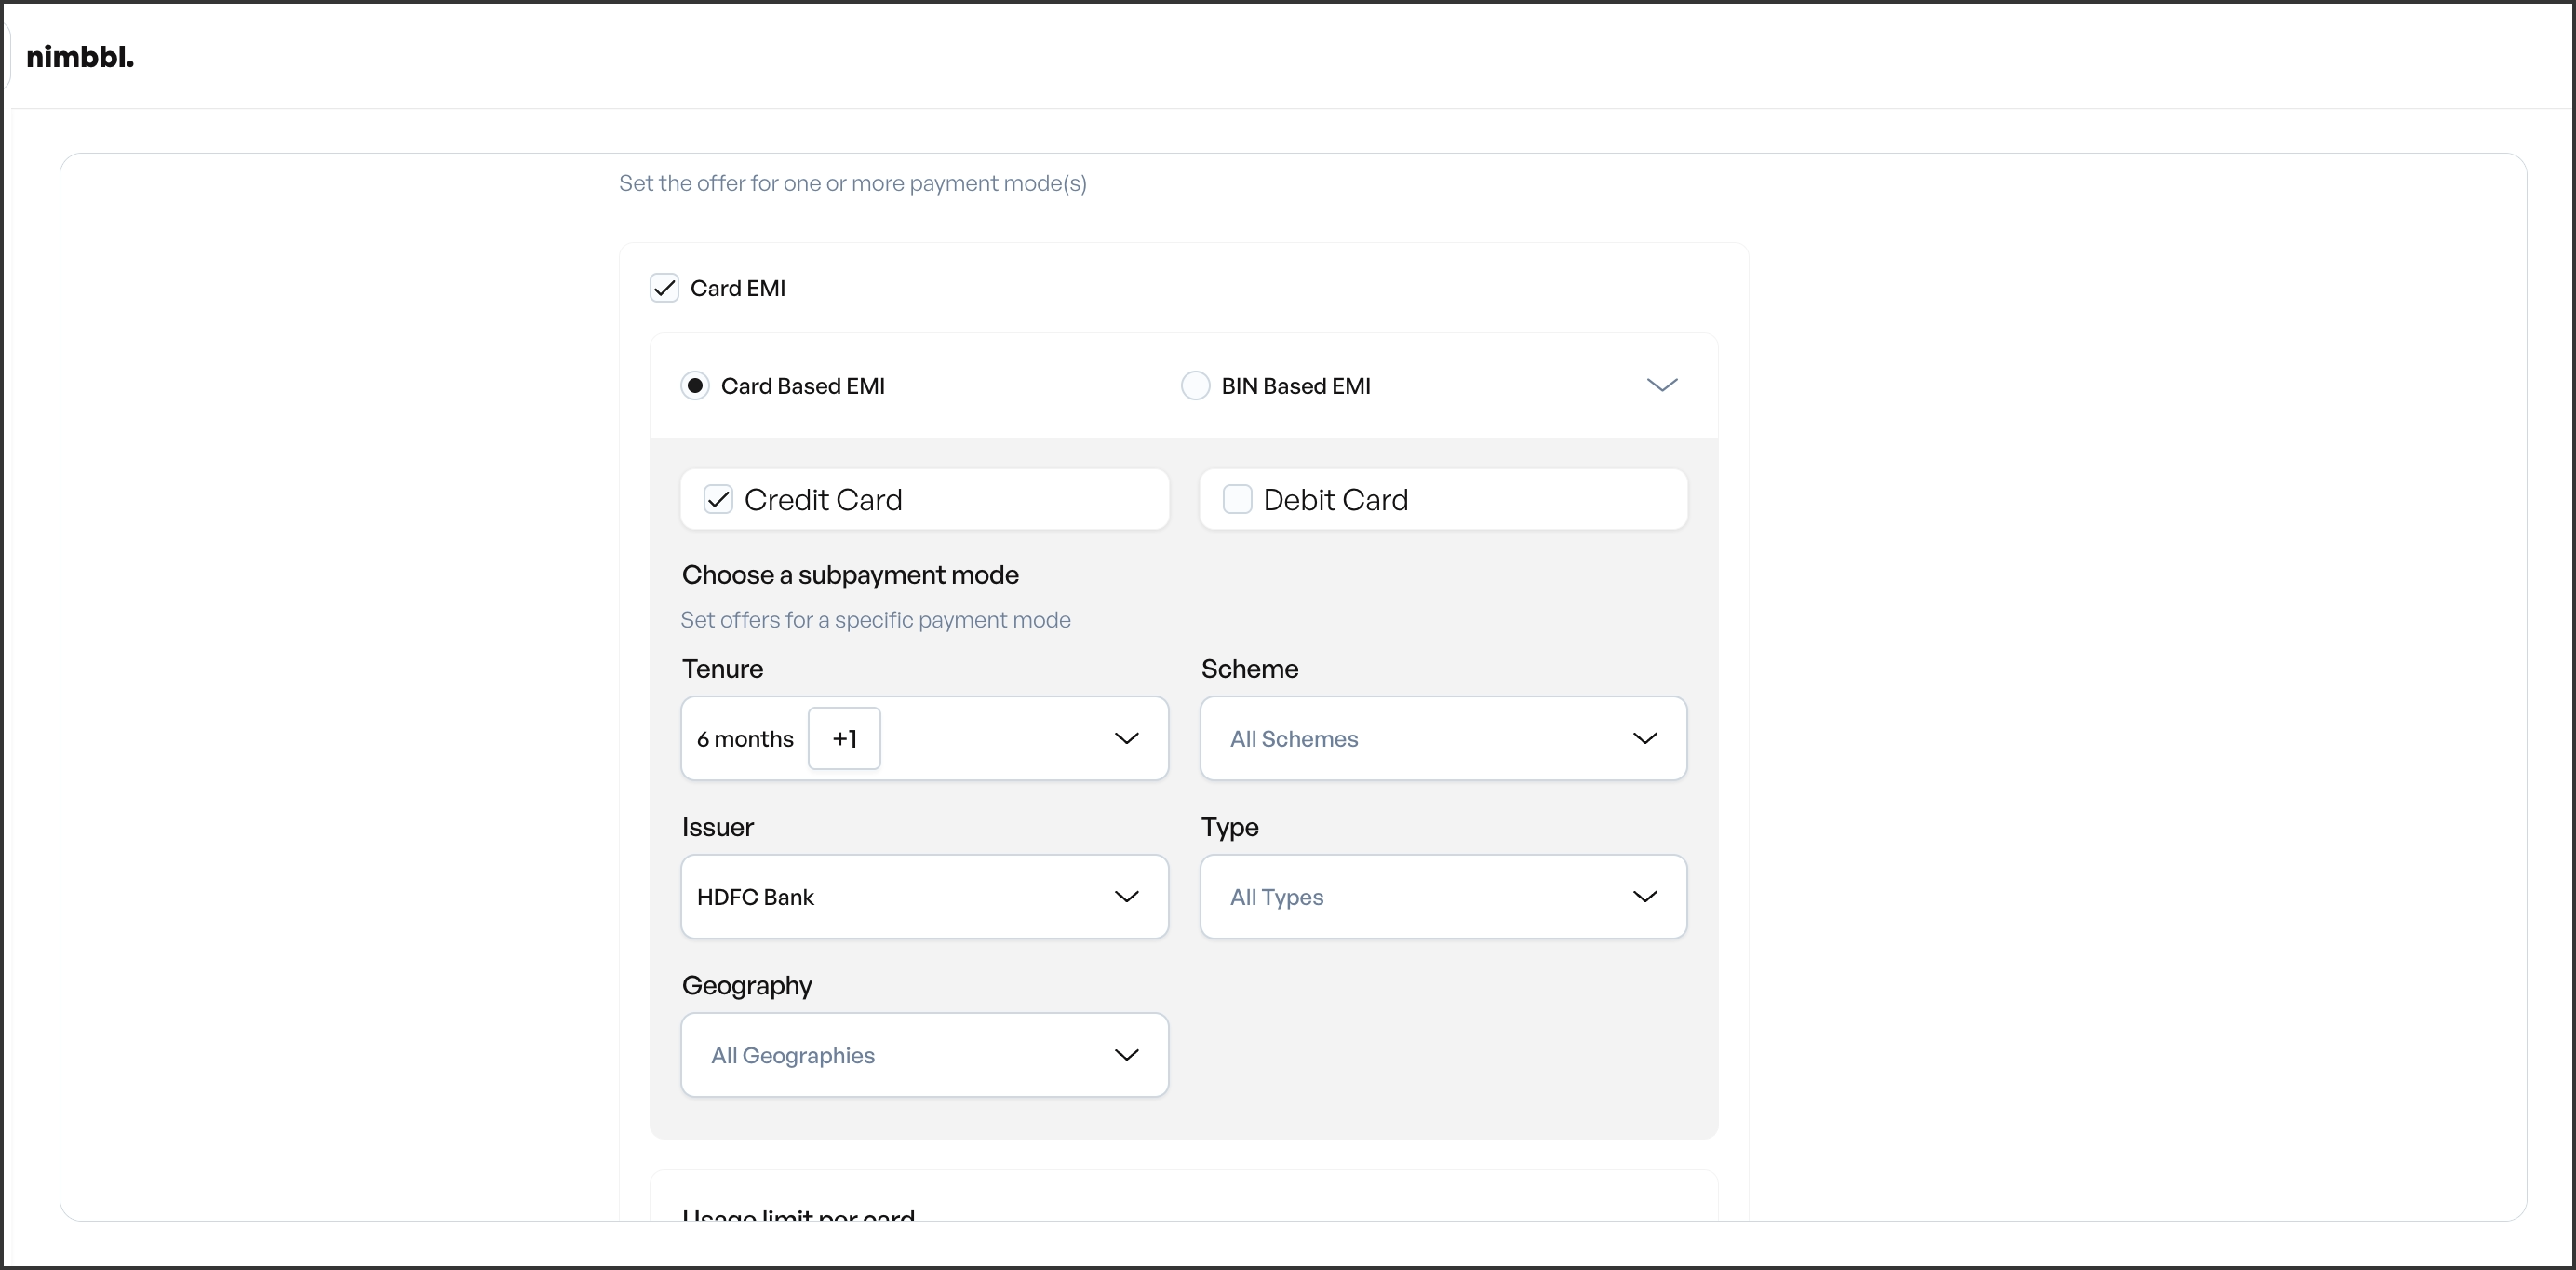Click the Scheme dropdown chevron icon
The image size is (2576, 1270).
[x=1644, y=738]
